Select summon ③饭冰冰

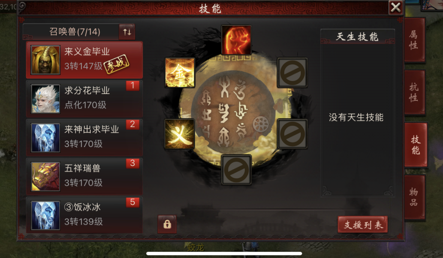[x=85, y=215]
